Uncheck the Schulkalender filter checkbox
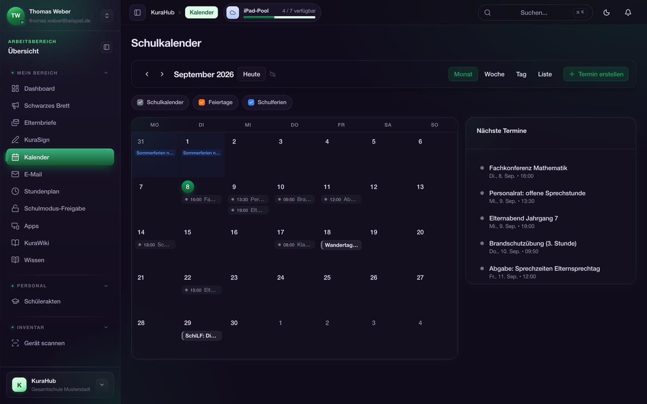647x404 pixels. pyautogui.click(x=140, y=103)
